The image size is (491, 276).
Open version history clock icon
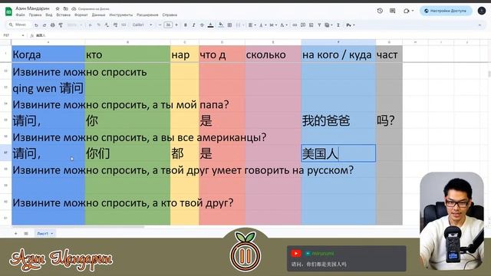380,11
